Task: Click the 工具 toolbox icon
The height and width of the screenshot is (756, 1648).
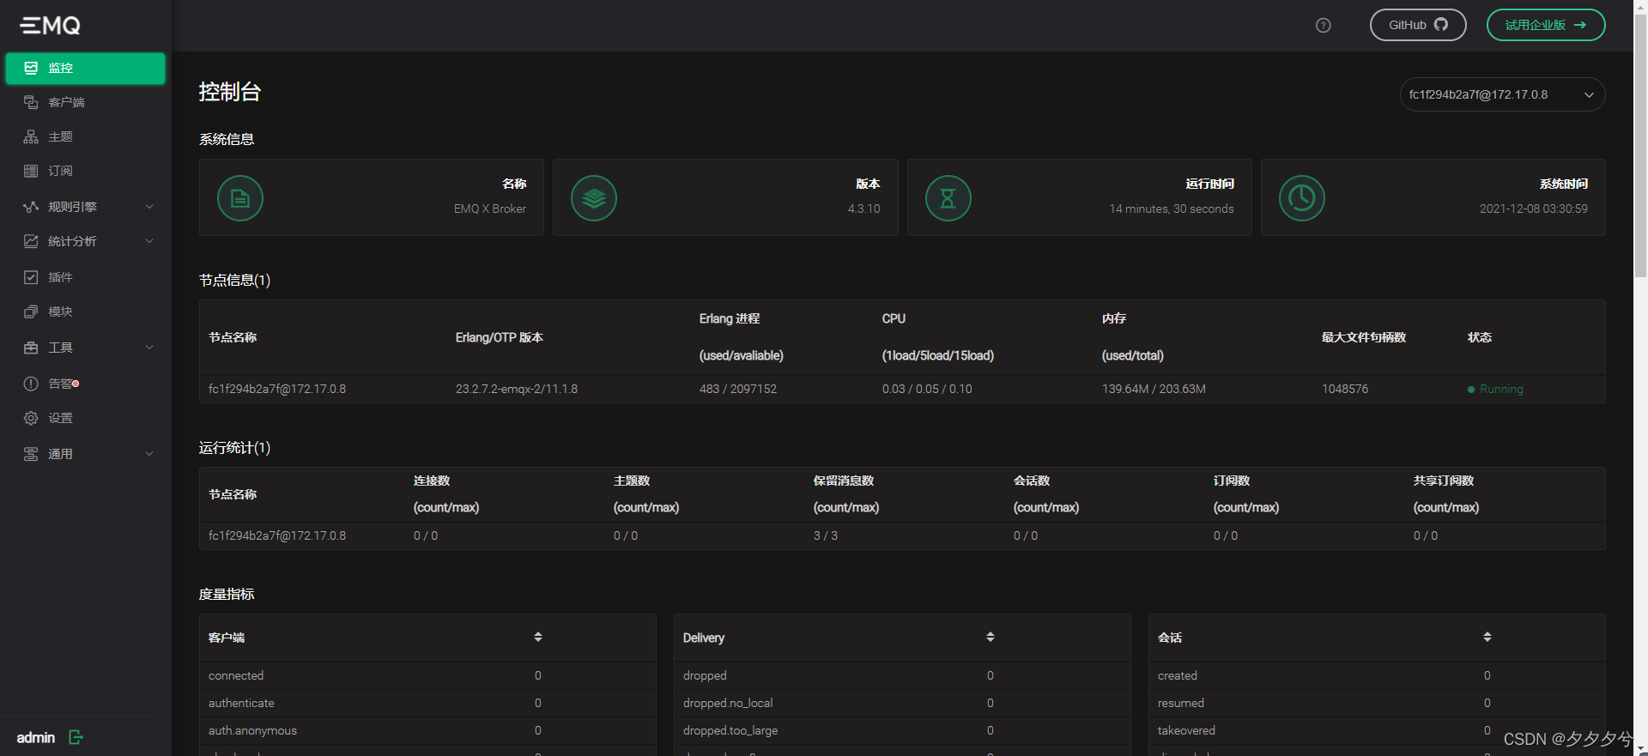Action: click(31, 348)
